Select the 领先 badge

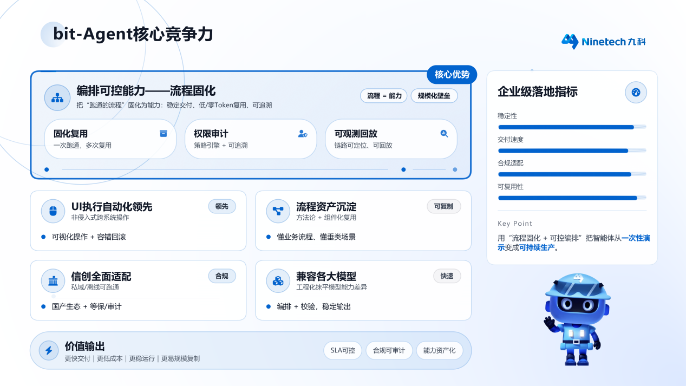click(222, 206)
